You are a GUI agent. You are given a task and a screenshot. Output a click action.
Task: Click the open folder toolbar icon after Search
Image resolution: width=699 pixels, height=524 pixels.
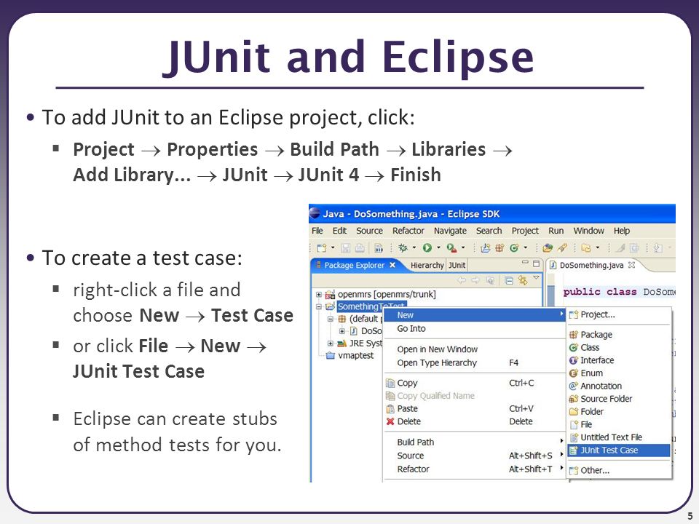586,247
